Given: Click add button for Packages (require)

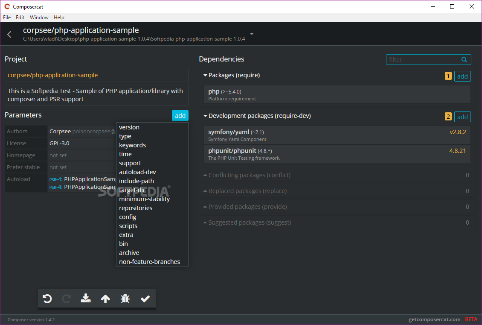Looking at the screenshot, I should [x=462, y=76].
